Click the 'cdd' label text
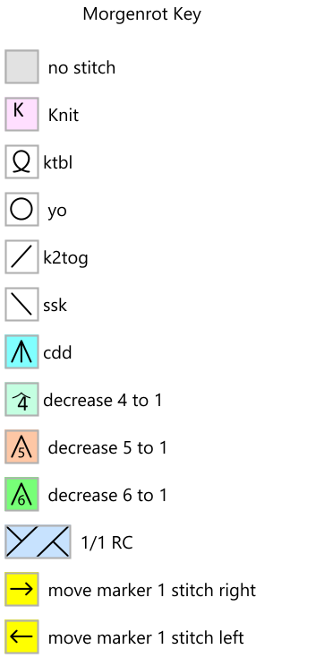Image resolution: width=324 pixels, height=658 pixels. pyautogui.click(x=57, y=352)
